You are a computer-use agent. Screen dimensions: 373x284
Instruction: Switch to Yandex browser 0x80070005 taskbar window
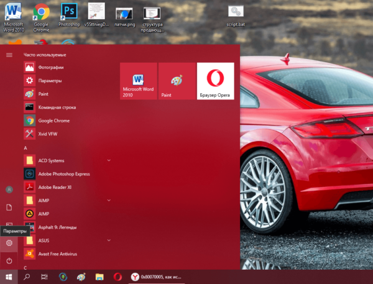coord(156,277)
